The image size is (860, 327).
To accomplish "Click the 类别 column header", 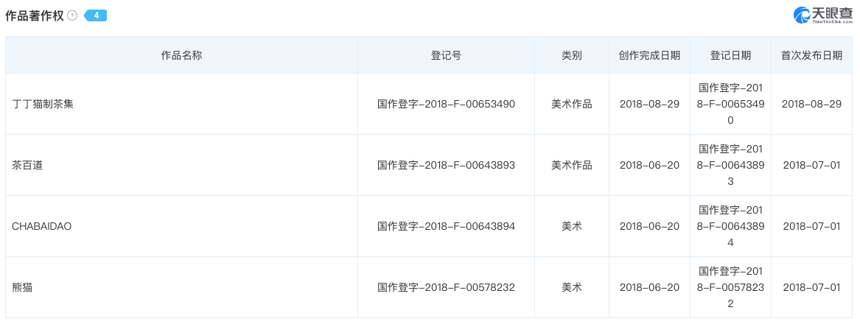I will point(571,55).
